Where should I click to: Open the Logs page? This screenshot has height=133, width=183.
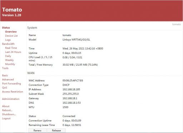click(x=8, y=40)
